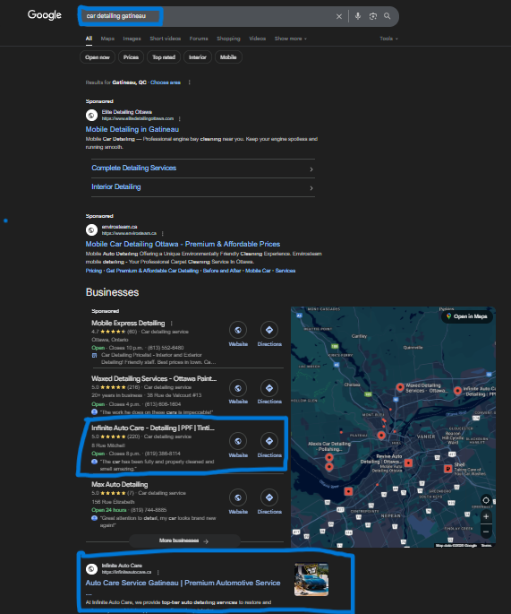511x614 pixels.
Task: Switch to the Short videos tab
Action: [165, 39]
